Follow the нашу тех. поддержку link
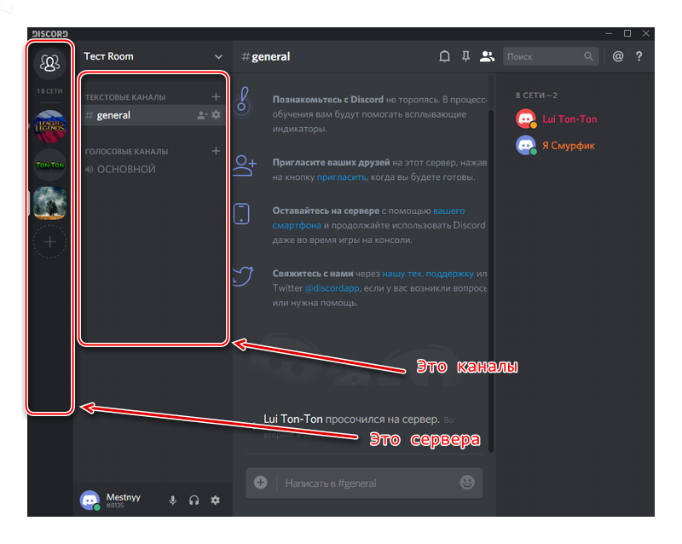Viewport: 682px width, 544px height. [x=428, y=274]
